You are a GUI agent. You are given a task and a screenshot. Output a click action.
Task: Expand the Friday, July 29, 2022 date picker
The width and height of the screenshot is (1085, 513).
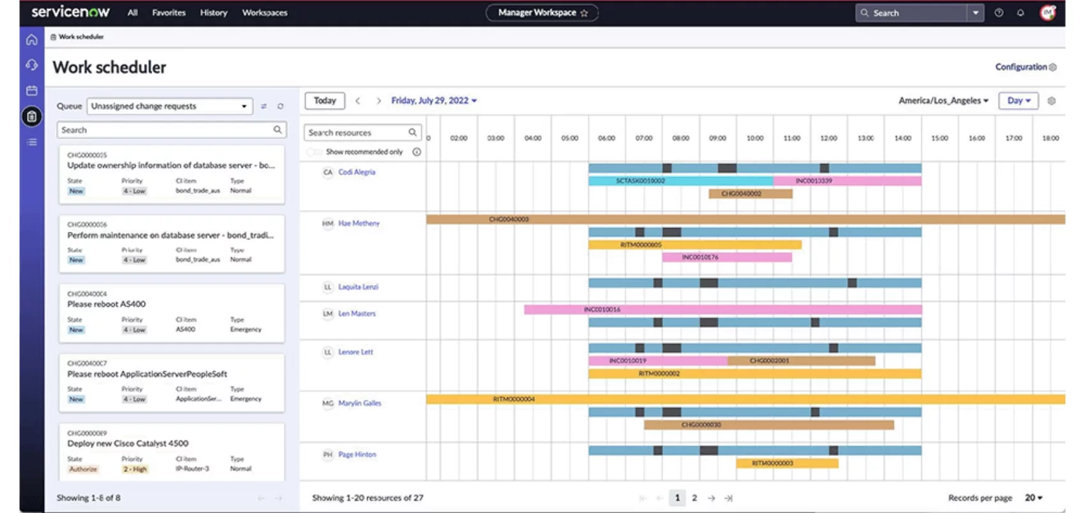433,101
